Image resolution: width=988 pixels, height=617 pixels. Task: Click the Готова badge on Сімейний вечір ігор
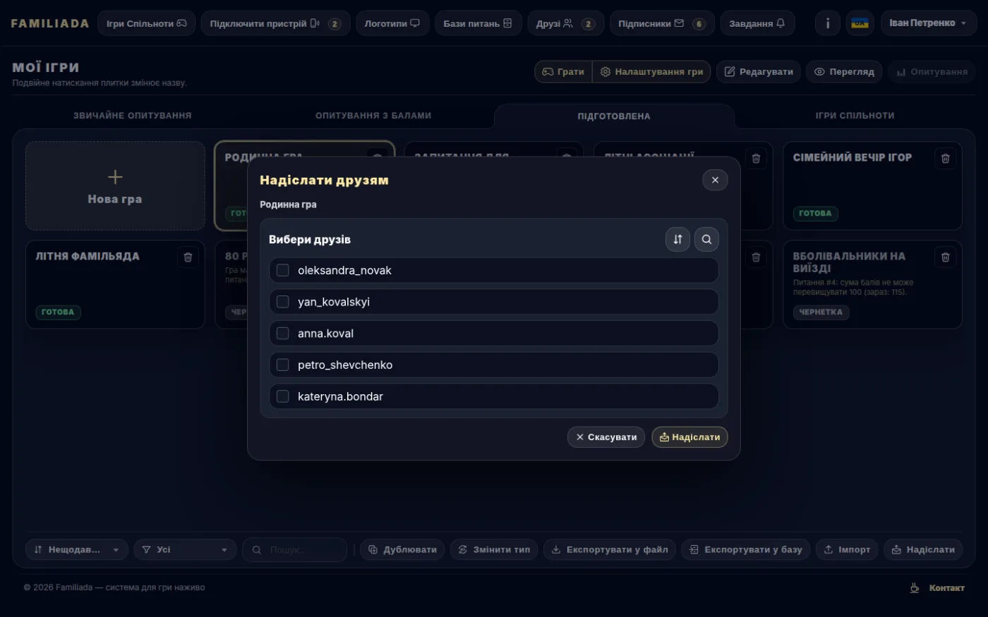815,214
